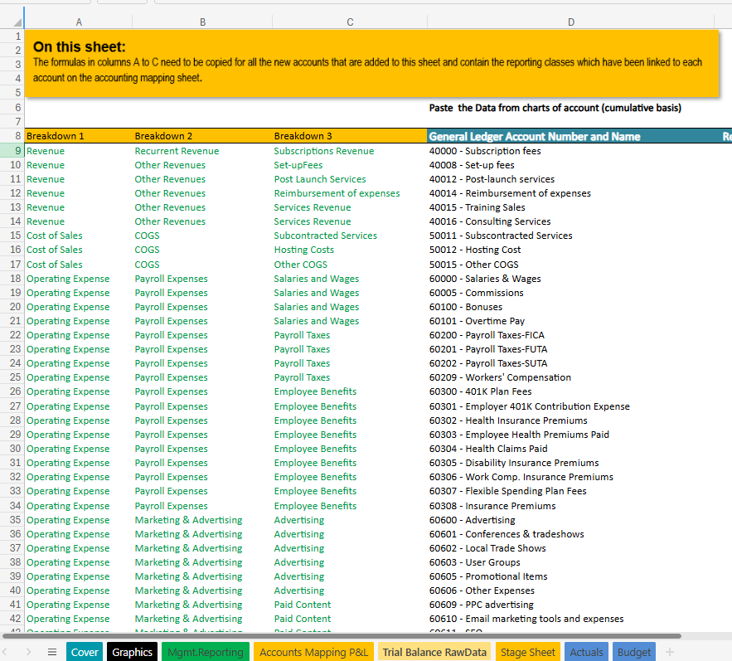Select '40008 - Set-up fees' cell

click(x=571, y=165)
